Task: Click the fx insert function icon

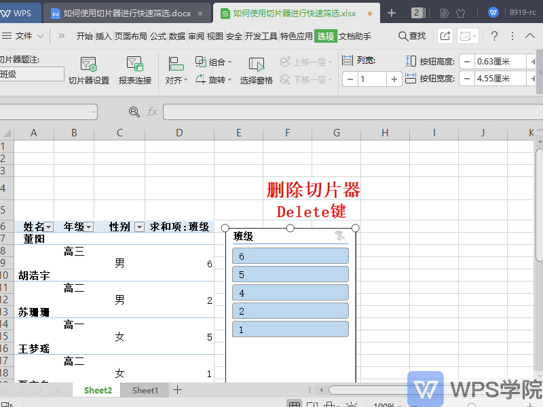Action: [x=152, y=112]
